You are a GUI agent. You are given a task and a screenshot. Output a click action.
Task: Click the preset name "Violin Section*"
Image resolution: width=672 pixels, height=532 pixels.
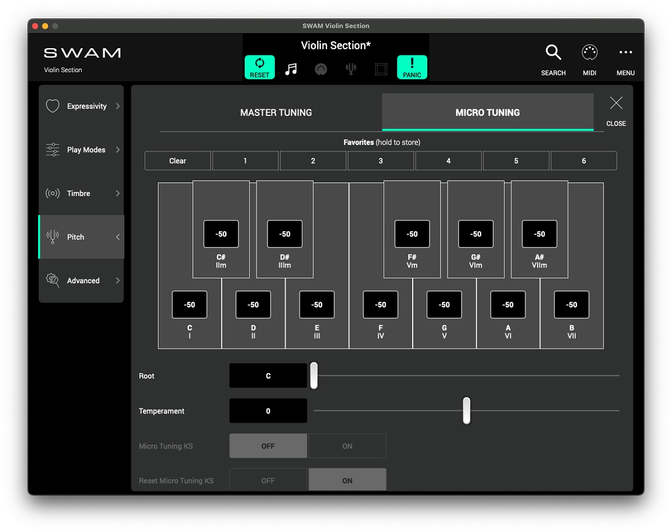336,45
